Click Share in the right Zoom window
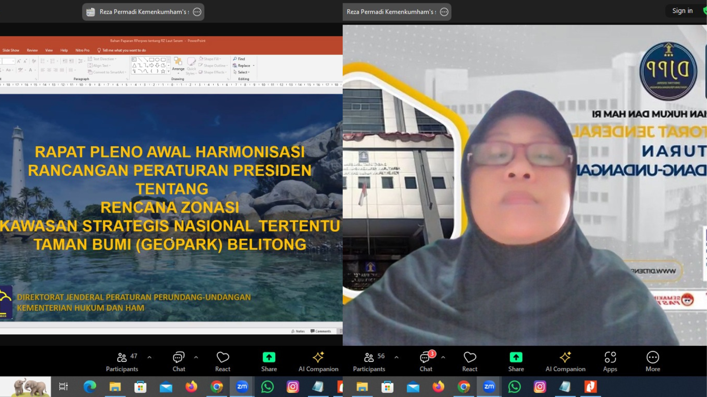The width and height of the screenshot is (707, 397). [516, 362]
